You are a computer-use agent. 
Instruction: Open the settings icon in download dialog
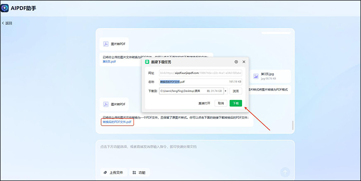click(236, 62)
